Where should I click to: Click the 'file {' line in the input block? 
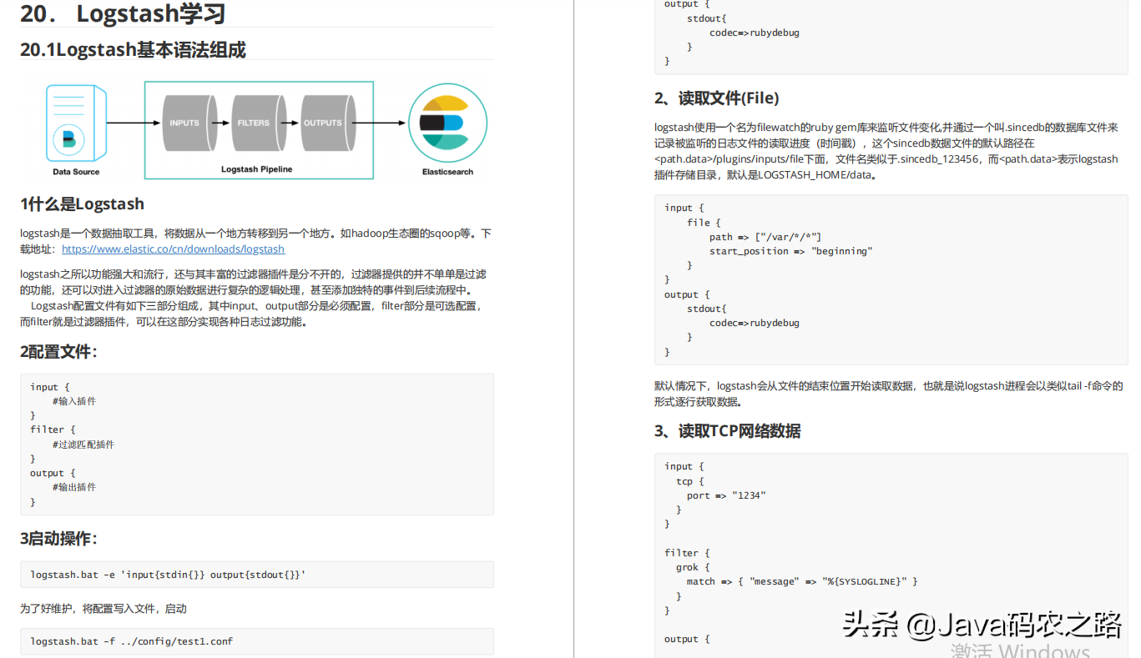[x=704, y=223]
